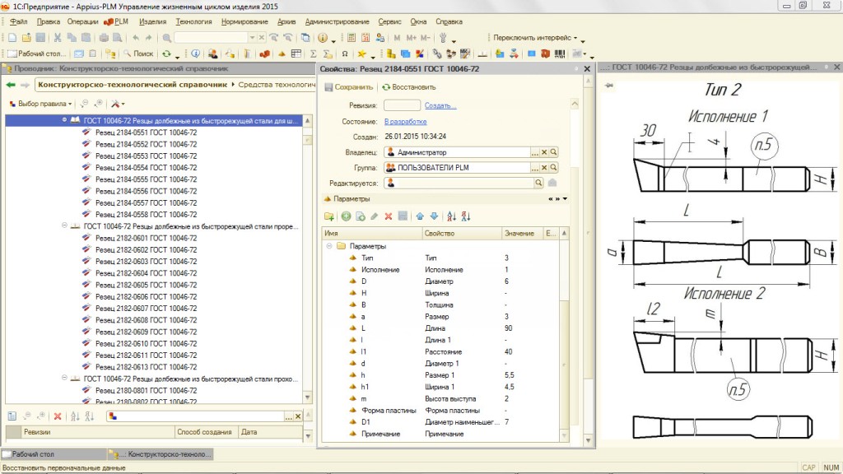Create new parameter folder icon
Screen dimensions: 843x474
click(329, 216)
